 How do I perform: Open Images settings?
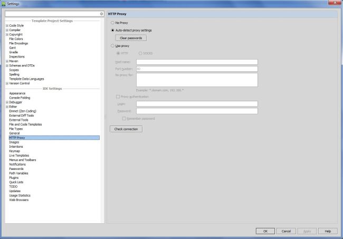point(14,142)
